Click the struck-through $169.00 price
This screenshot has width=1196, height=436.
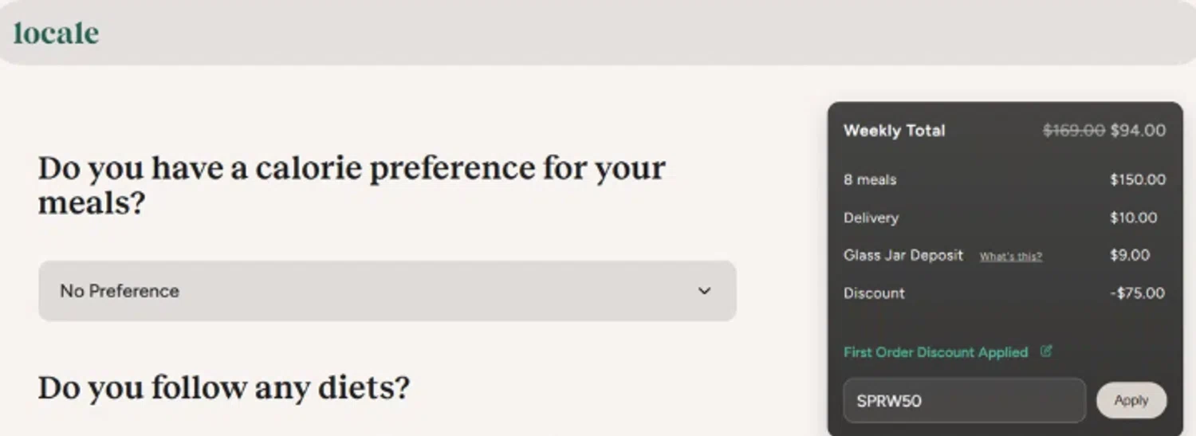tap(1073, 131)
